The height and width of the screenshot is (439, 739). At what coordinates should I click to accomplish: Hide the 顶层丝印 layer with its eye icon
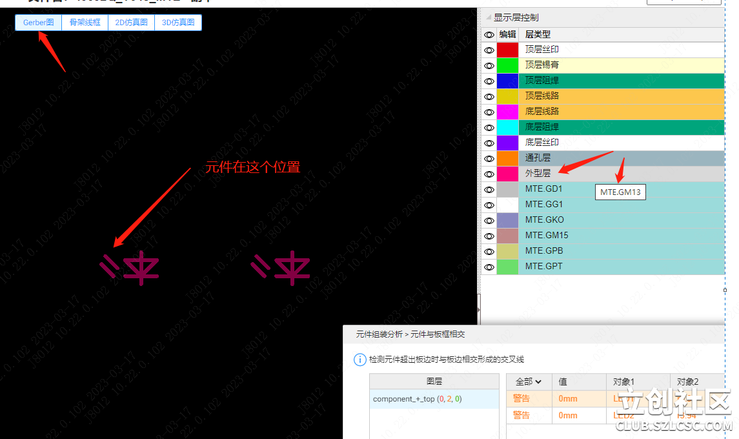(489, 50)
